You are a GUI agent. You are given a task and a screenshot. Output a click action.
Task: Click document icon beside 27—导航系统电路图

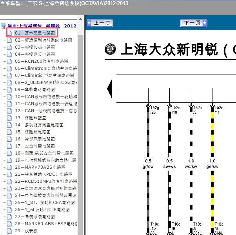(9, 217)
